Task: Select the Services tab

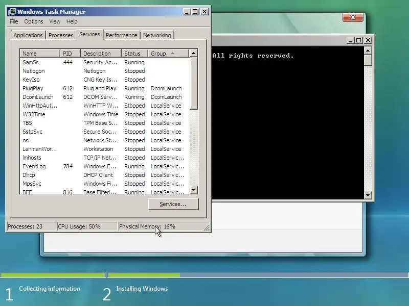Action: click(89, 34)
